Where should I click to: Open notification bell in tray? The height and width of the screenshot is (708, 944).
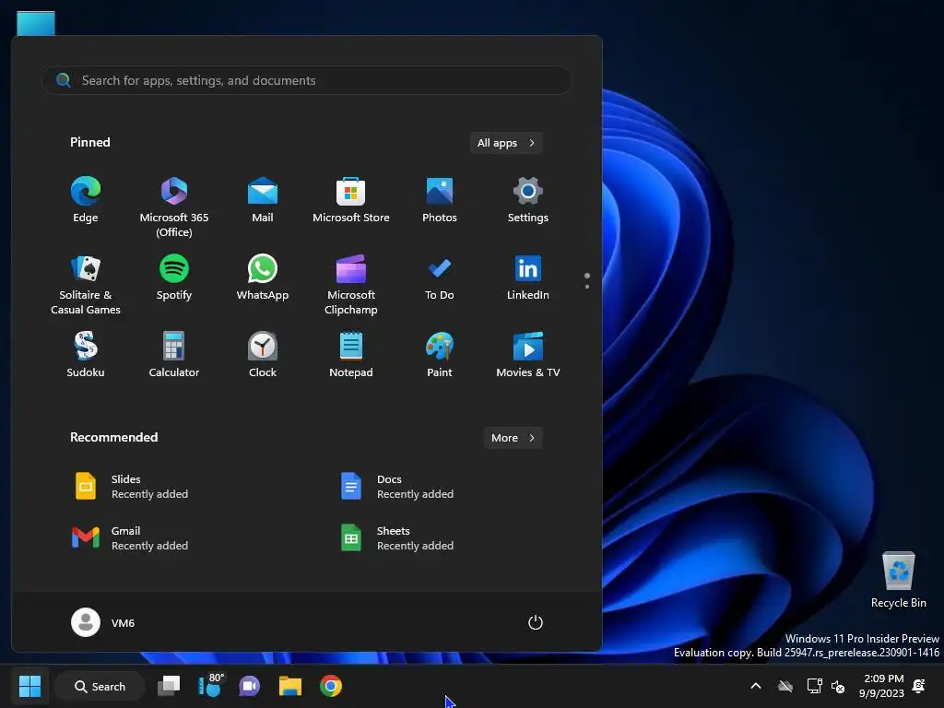[919, 686]
